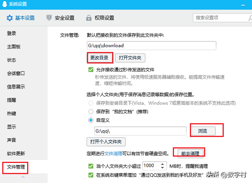Select 显示 in the sidebar

11,127
